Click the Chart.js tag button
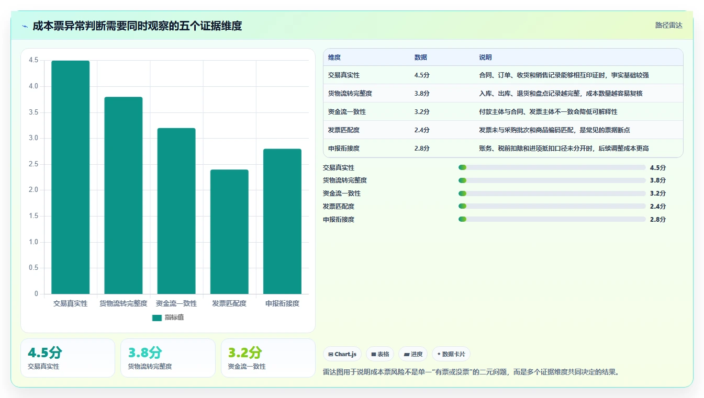This screenshot has width=704, height=398. tap(342, 354)
